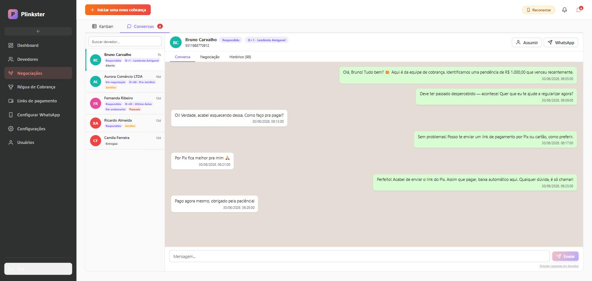Click the Dashboard grid icon
Image resolution: width=592 pixels, height=281 pixels.
11,45
